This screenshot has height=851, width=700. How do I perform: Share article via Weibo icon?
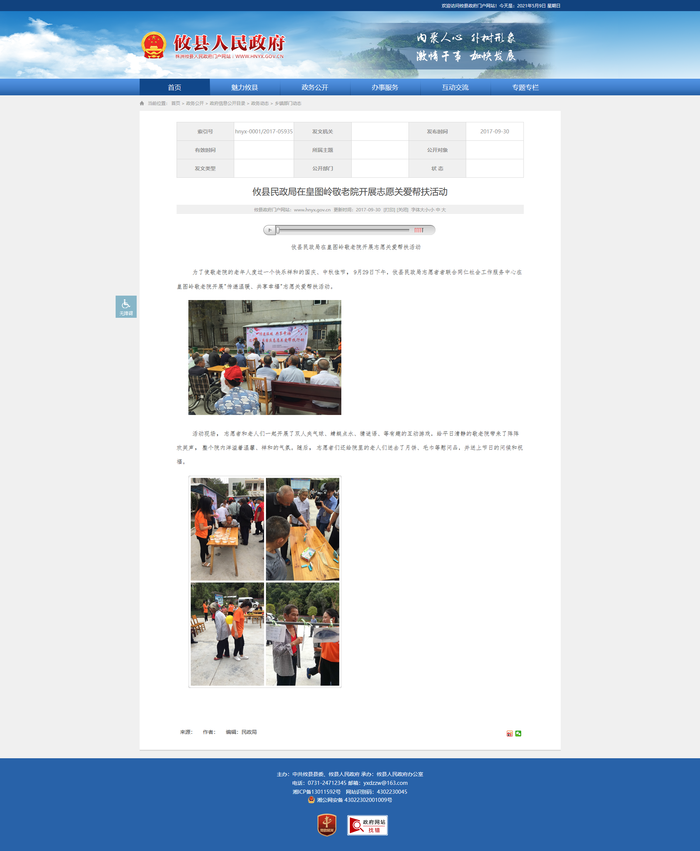click(x=510, y=733)
